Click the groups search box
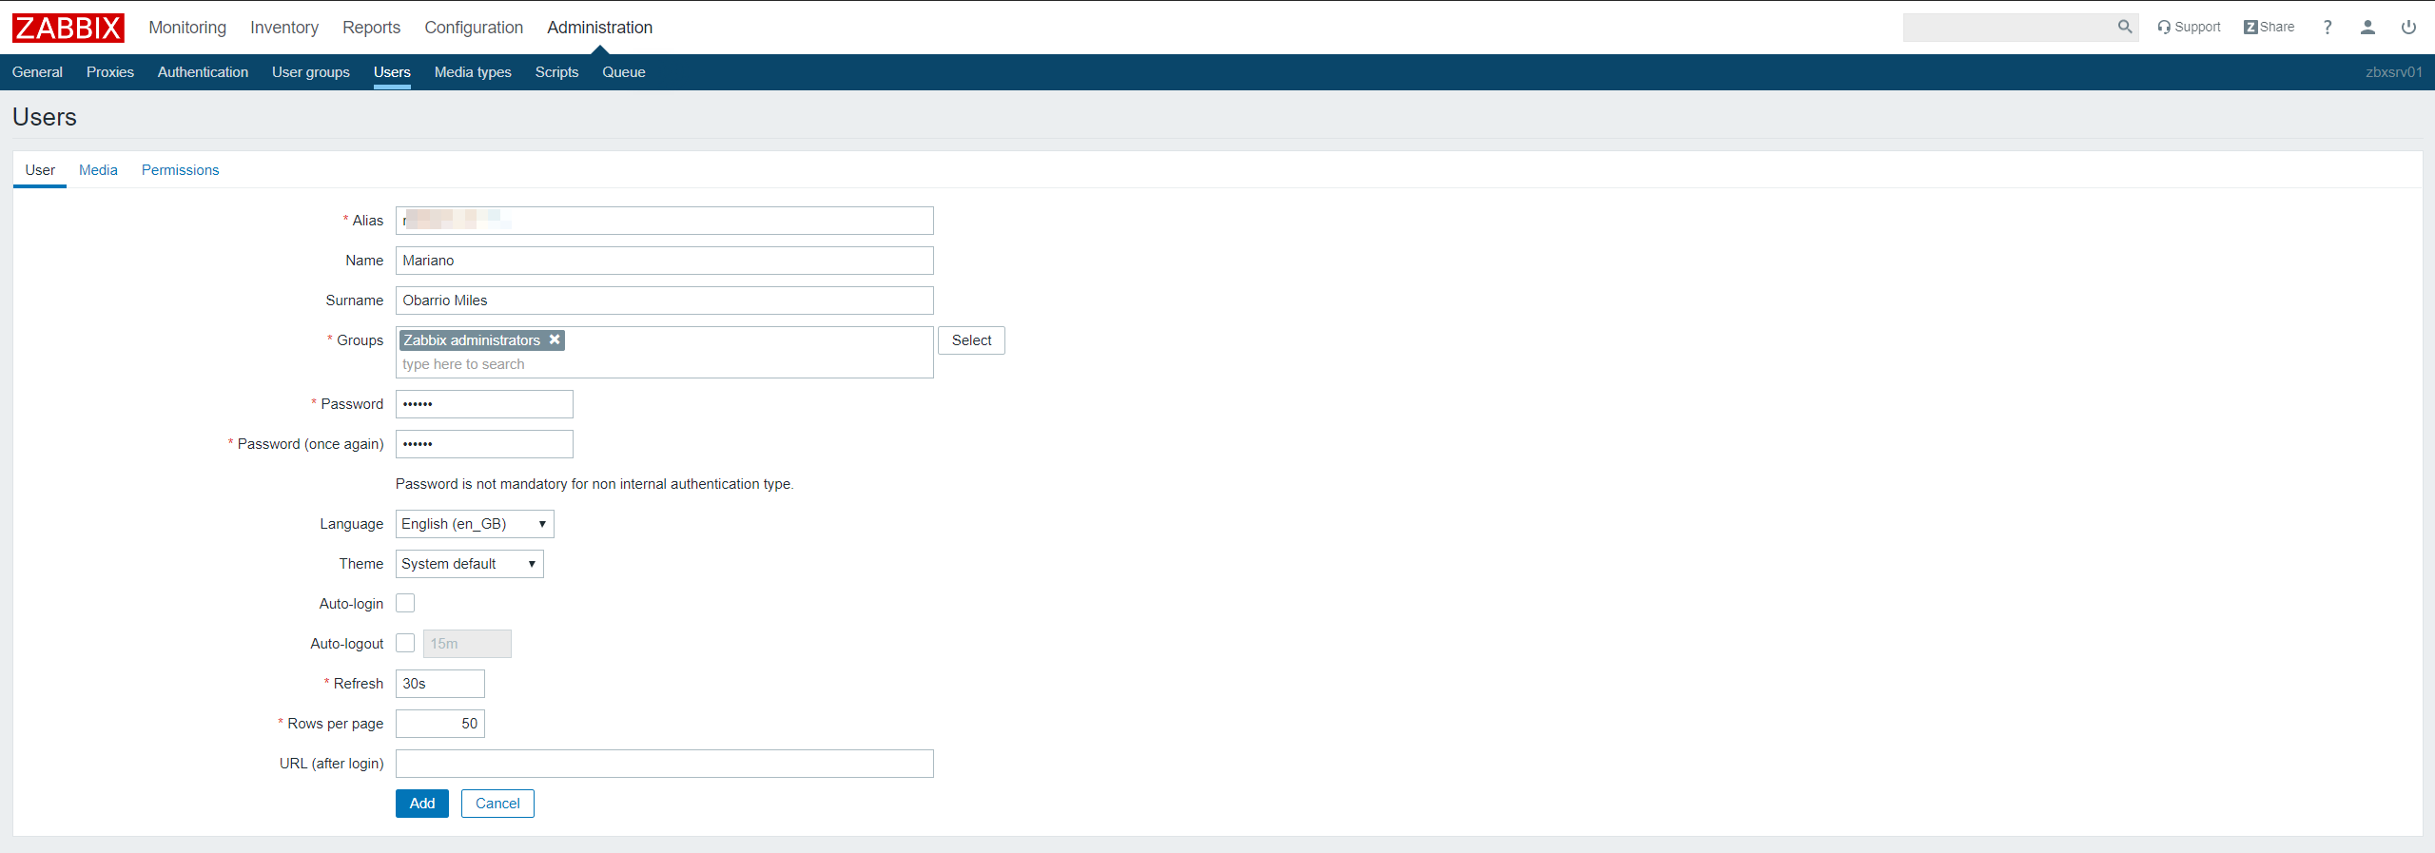This screenshot has height=853, width=2435. 663,364
